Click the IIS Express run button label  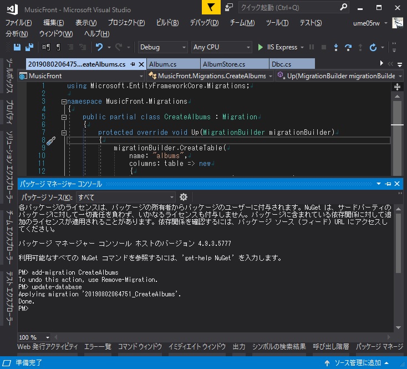(x=282, y=47)
